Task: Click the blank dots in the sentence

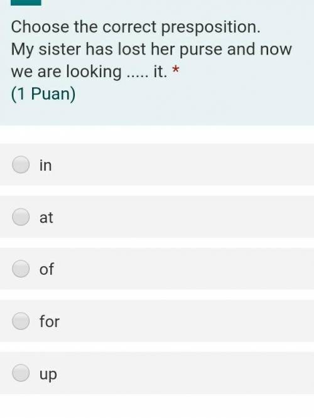Action: 137,77
